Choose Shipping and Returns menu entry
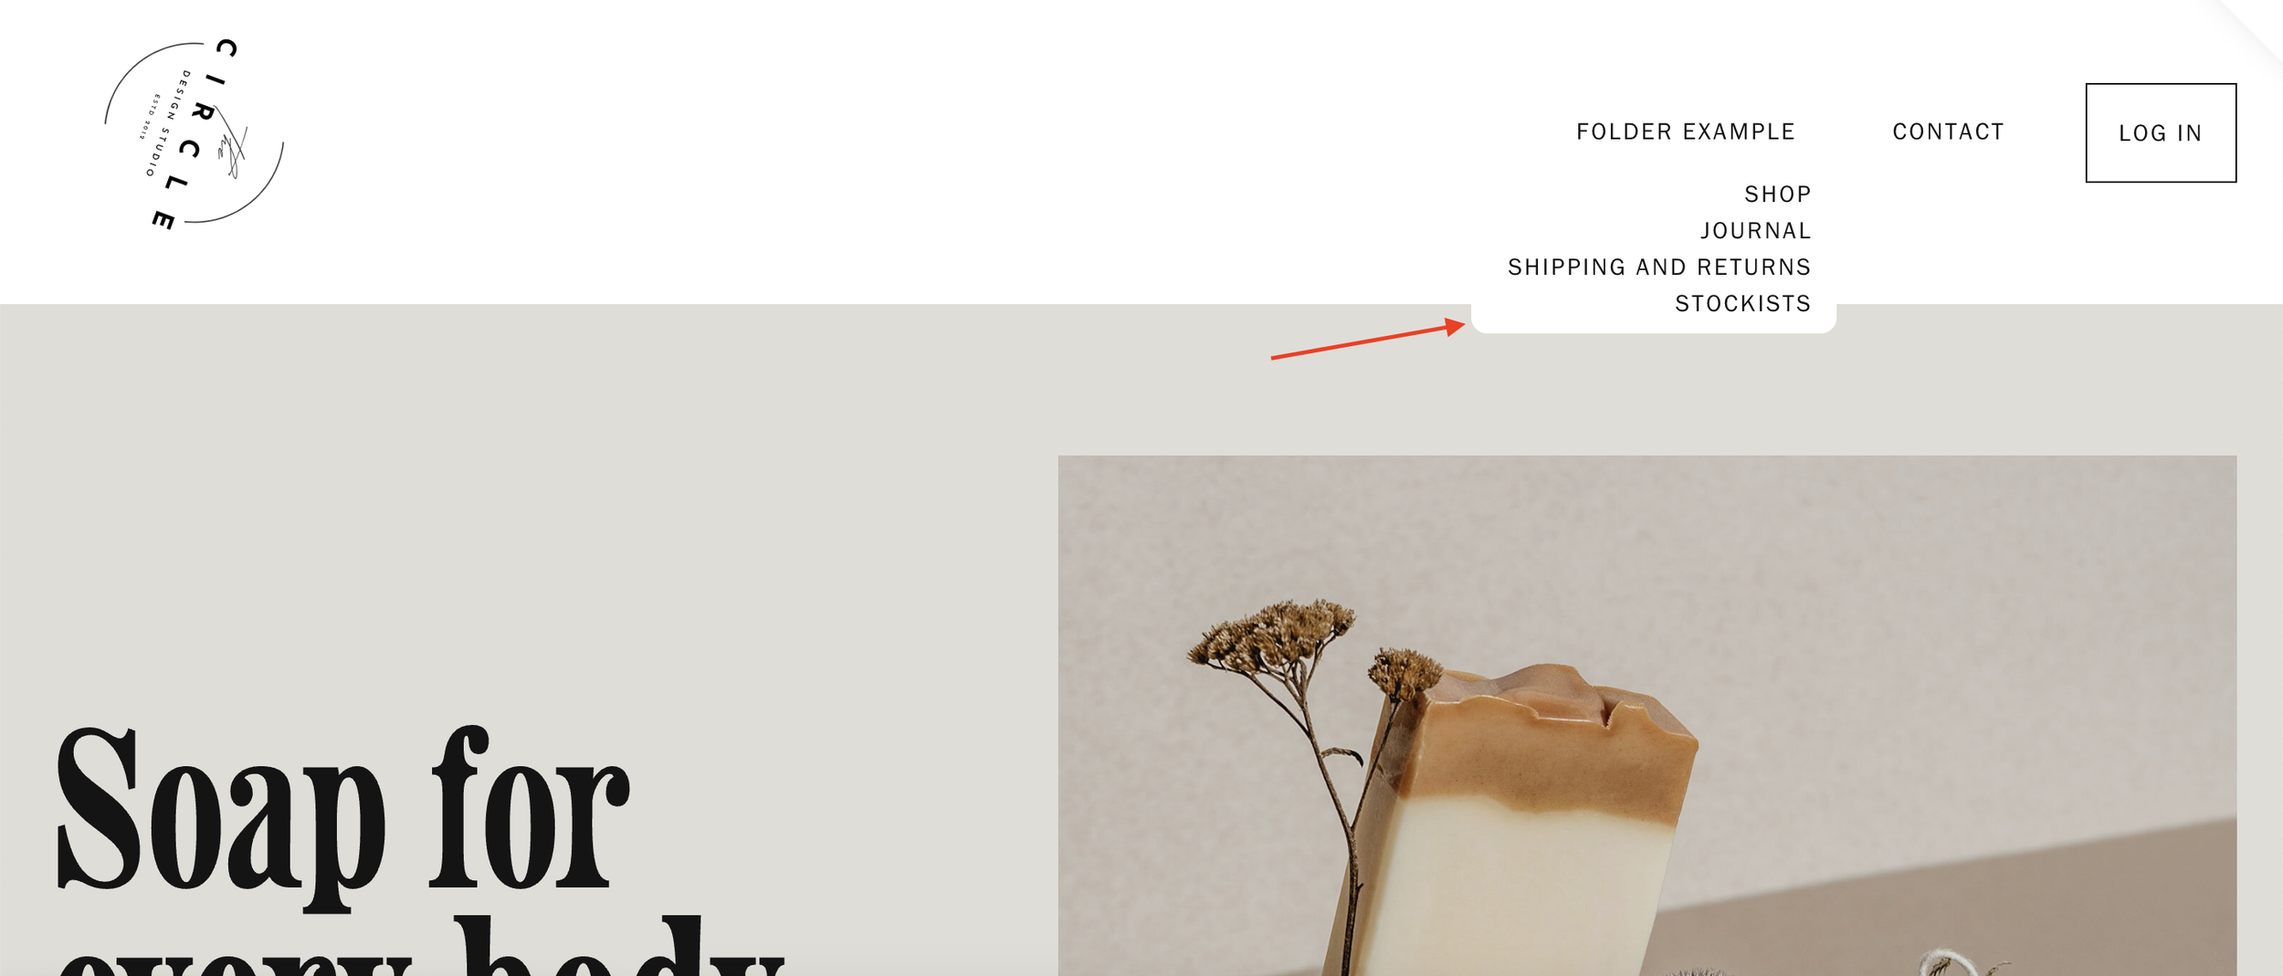Screen dimensions: 2283x976 pos(1659,268)
